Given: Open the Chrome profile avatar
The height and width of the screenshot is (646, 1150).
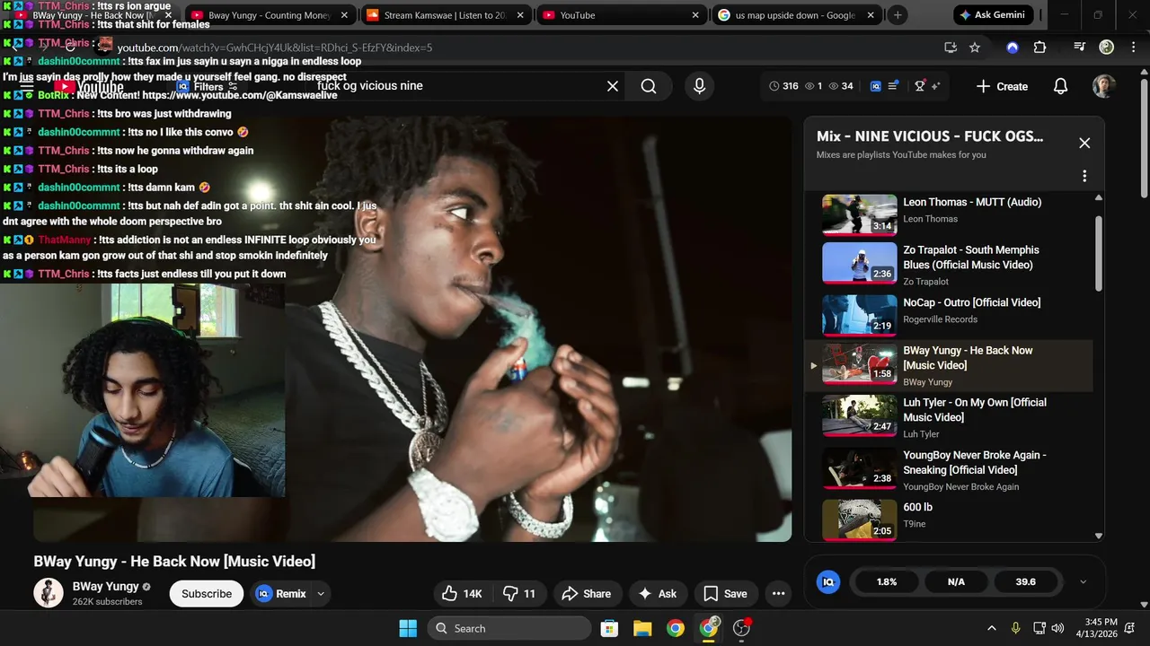Looking at the screenshot, I should coord(1107,48).
